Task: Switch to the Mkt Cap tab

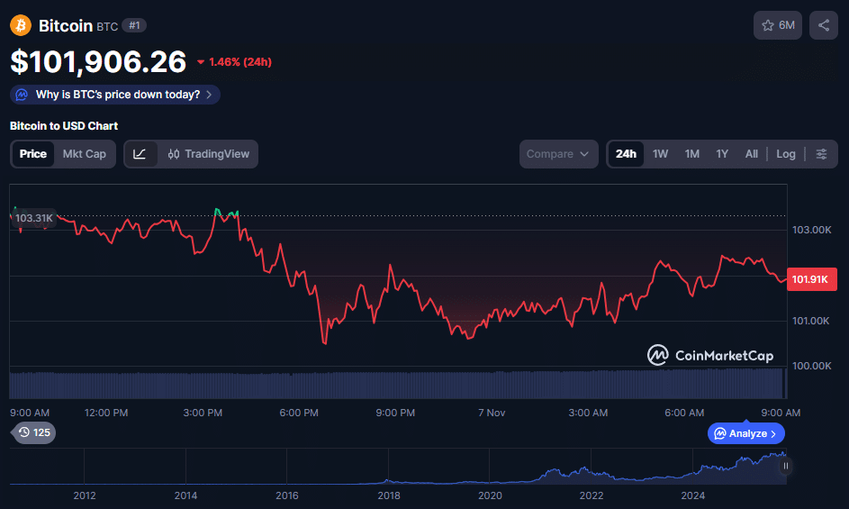Action: tap(85, 154)
